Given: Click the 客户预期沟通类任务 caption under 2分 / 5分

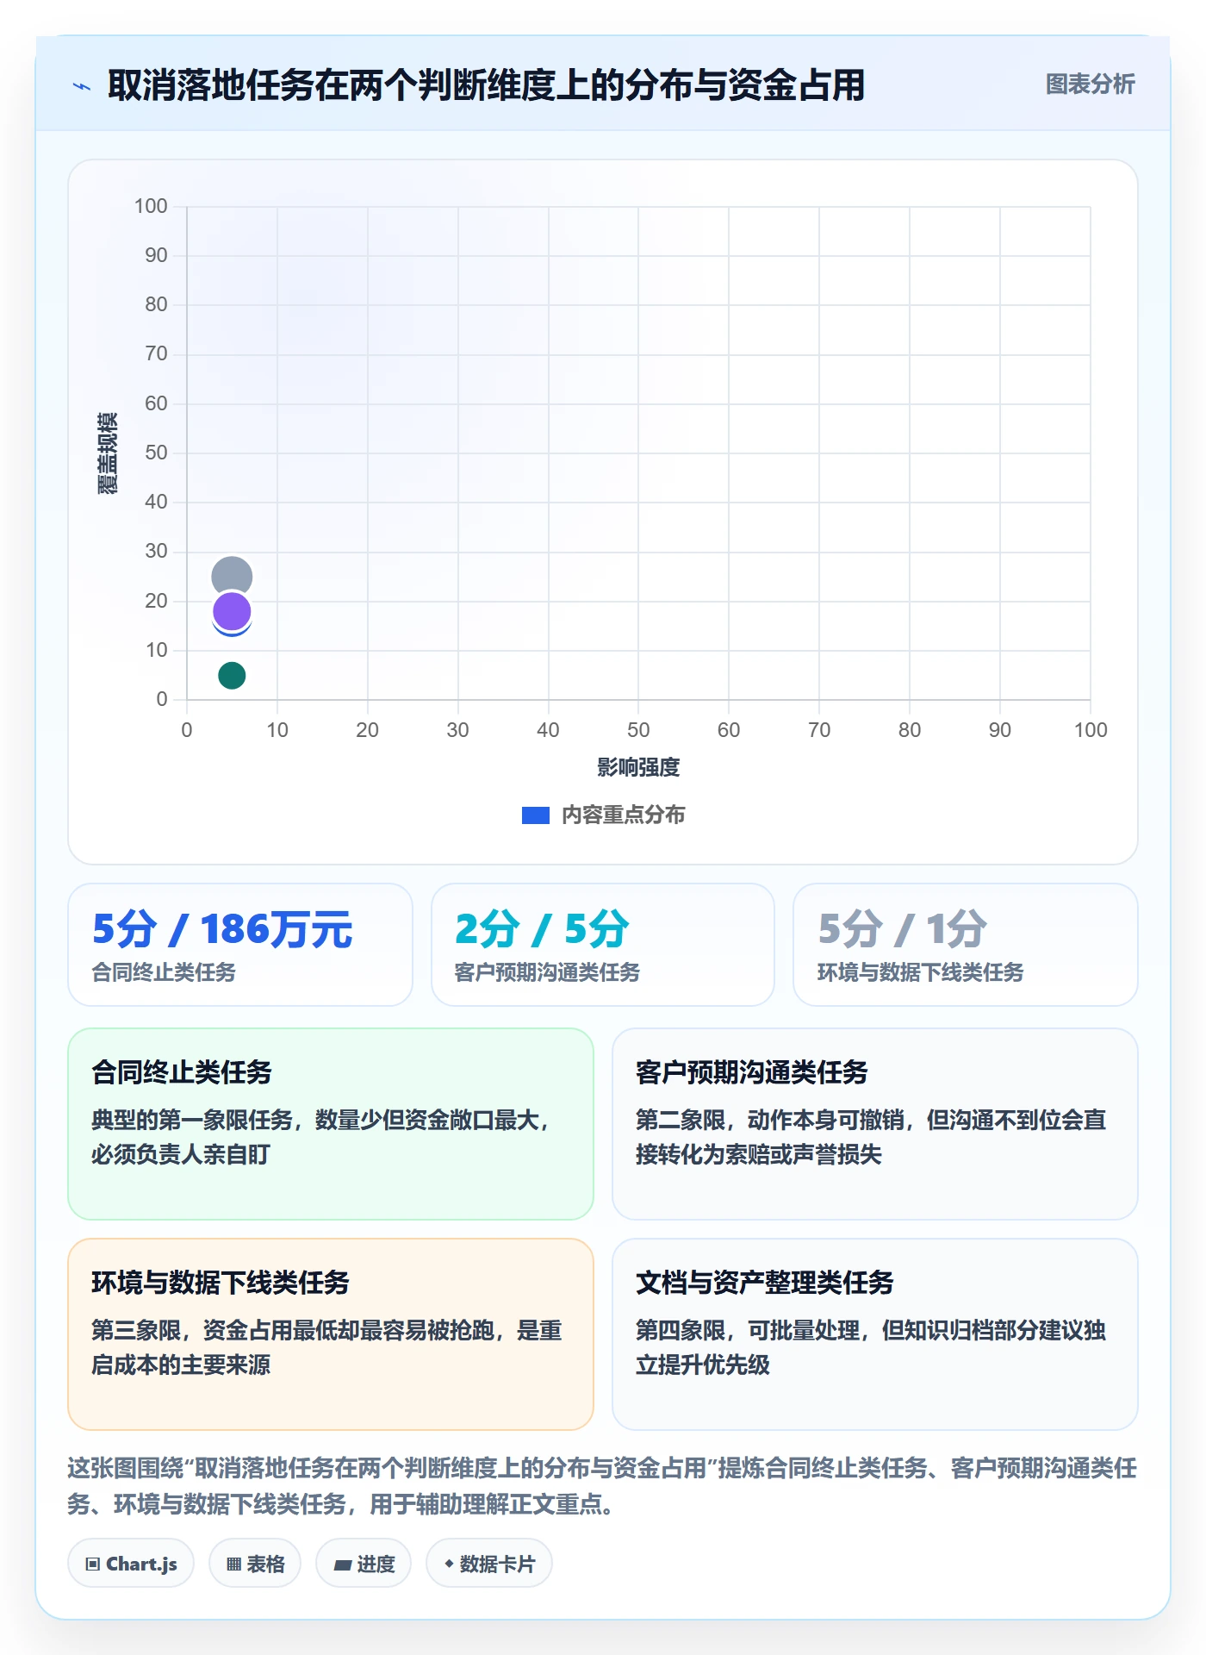Looking at the screenshot, I should 547,972.
